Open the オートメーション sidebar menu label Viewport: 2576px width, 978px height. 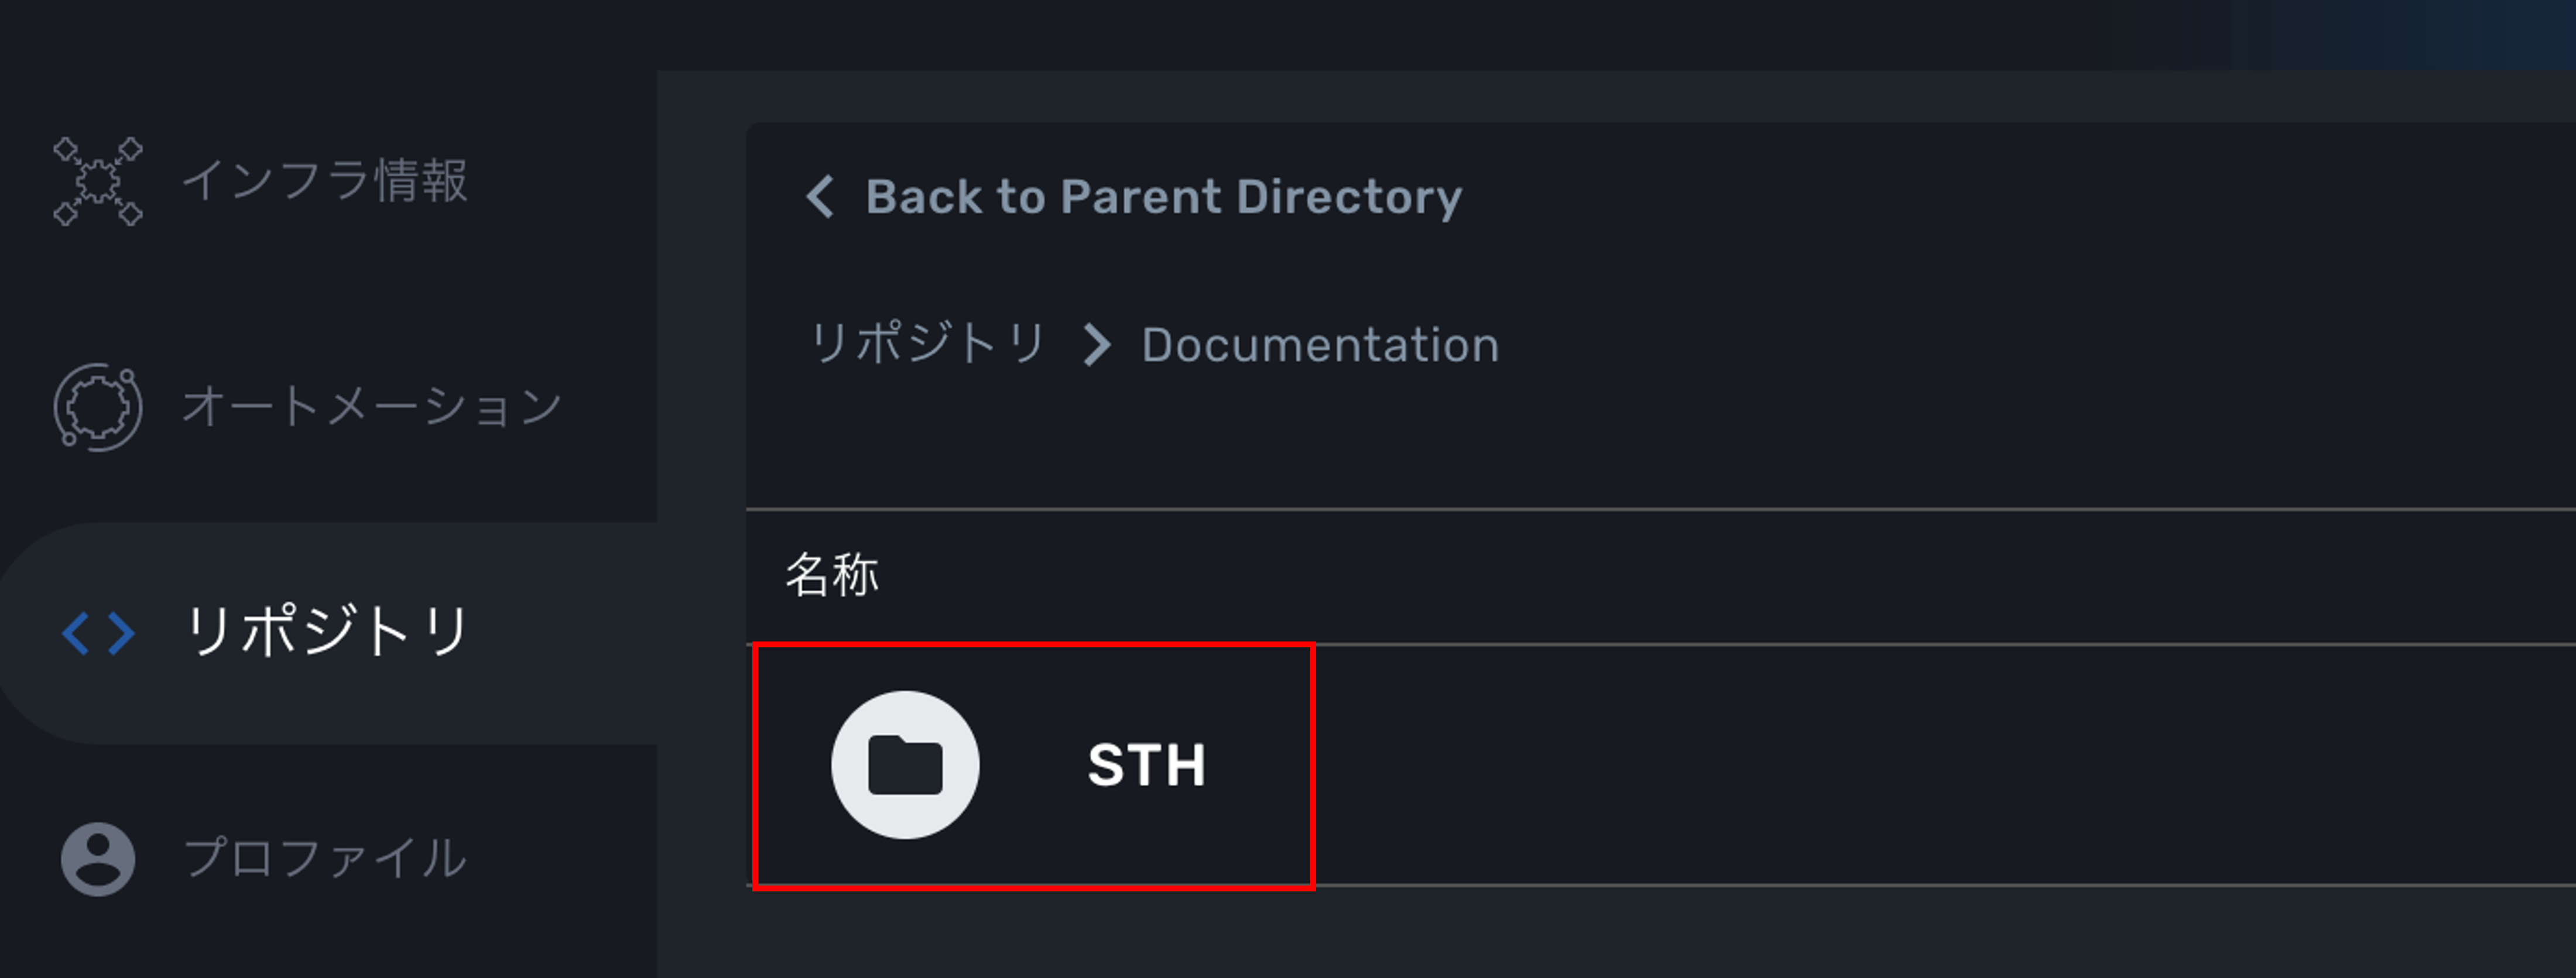click(x=372, y=407)
